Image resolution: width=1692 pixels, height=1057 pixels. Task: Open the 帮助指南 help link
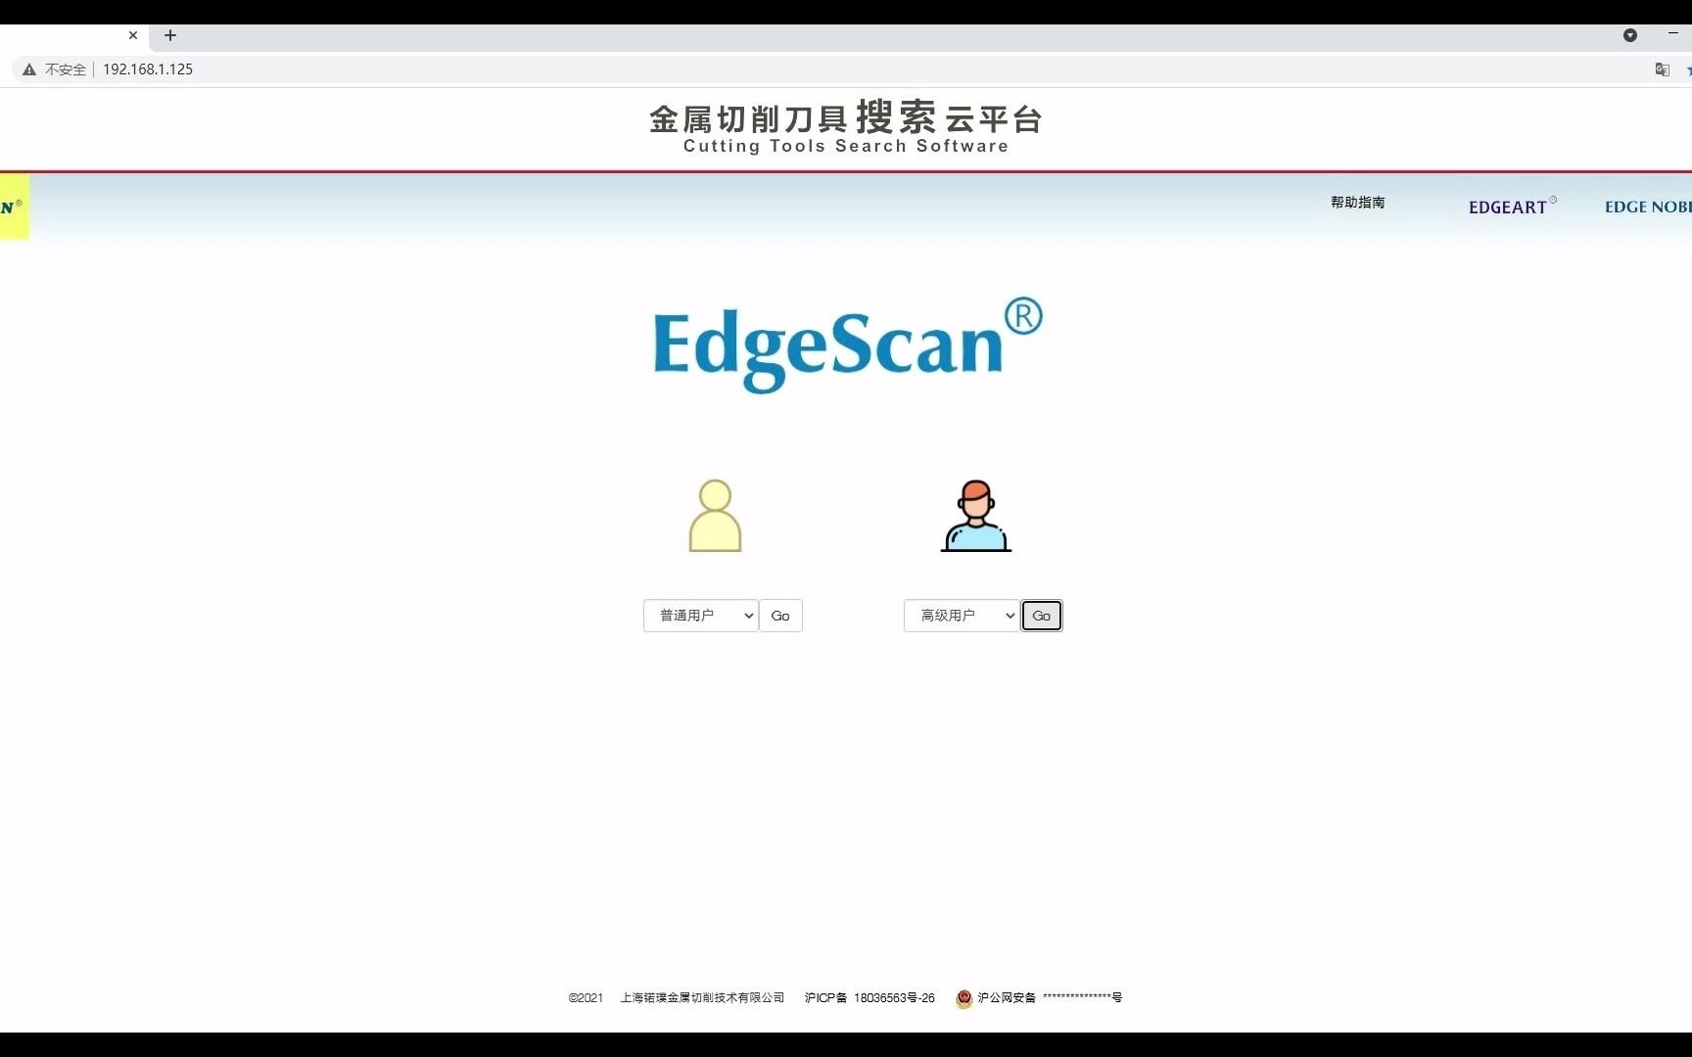point(1357,203)
